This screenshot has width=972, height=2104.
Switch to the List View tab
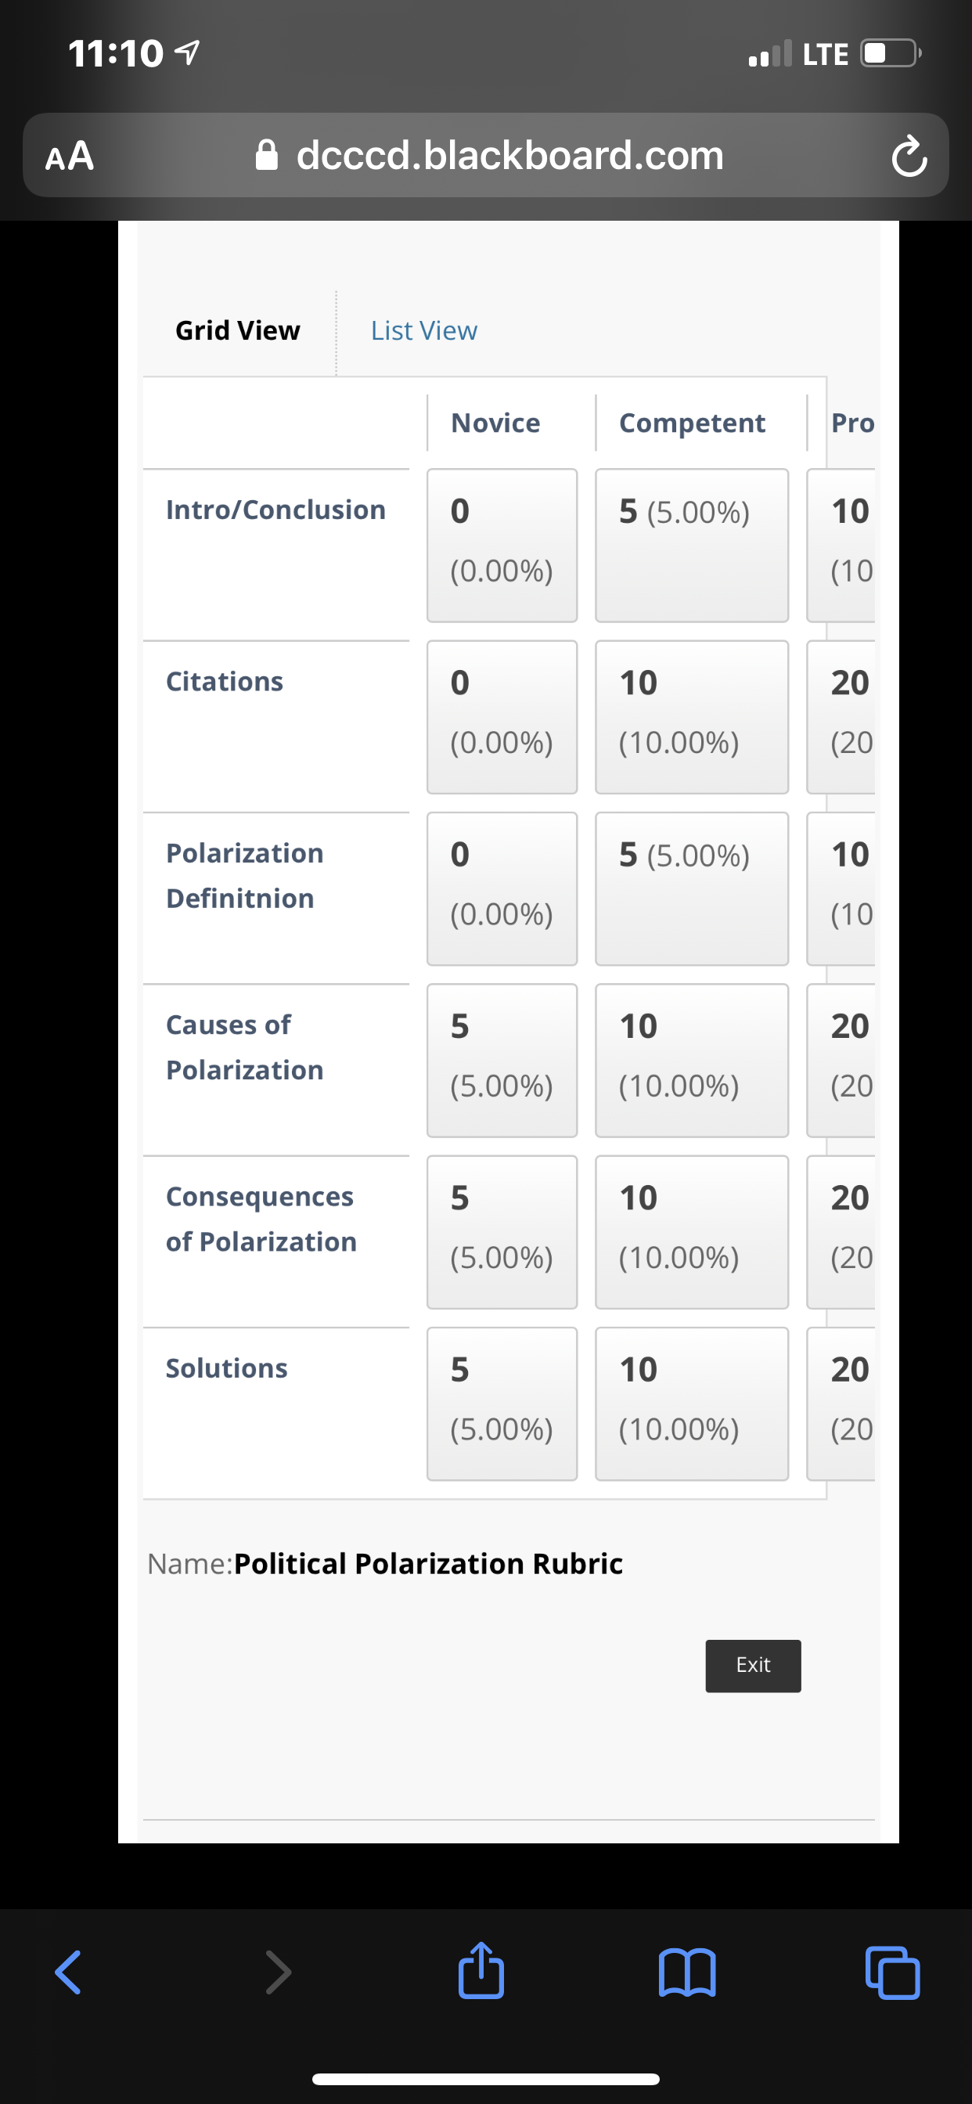(424, 331)
